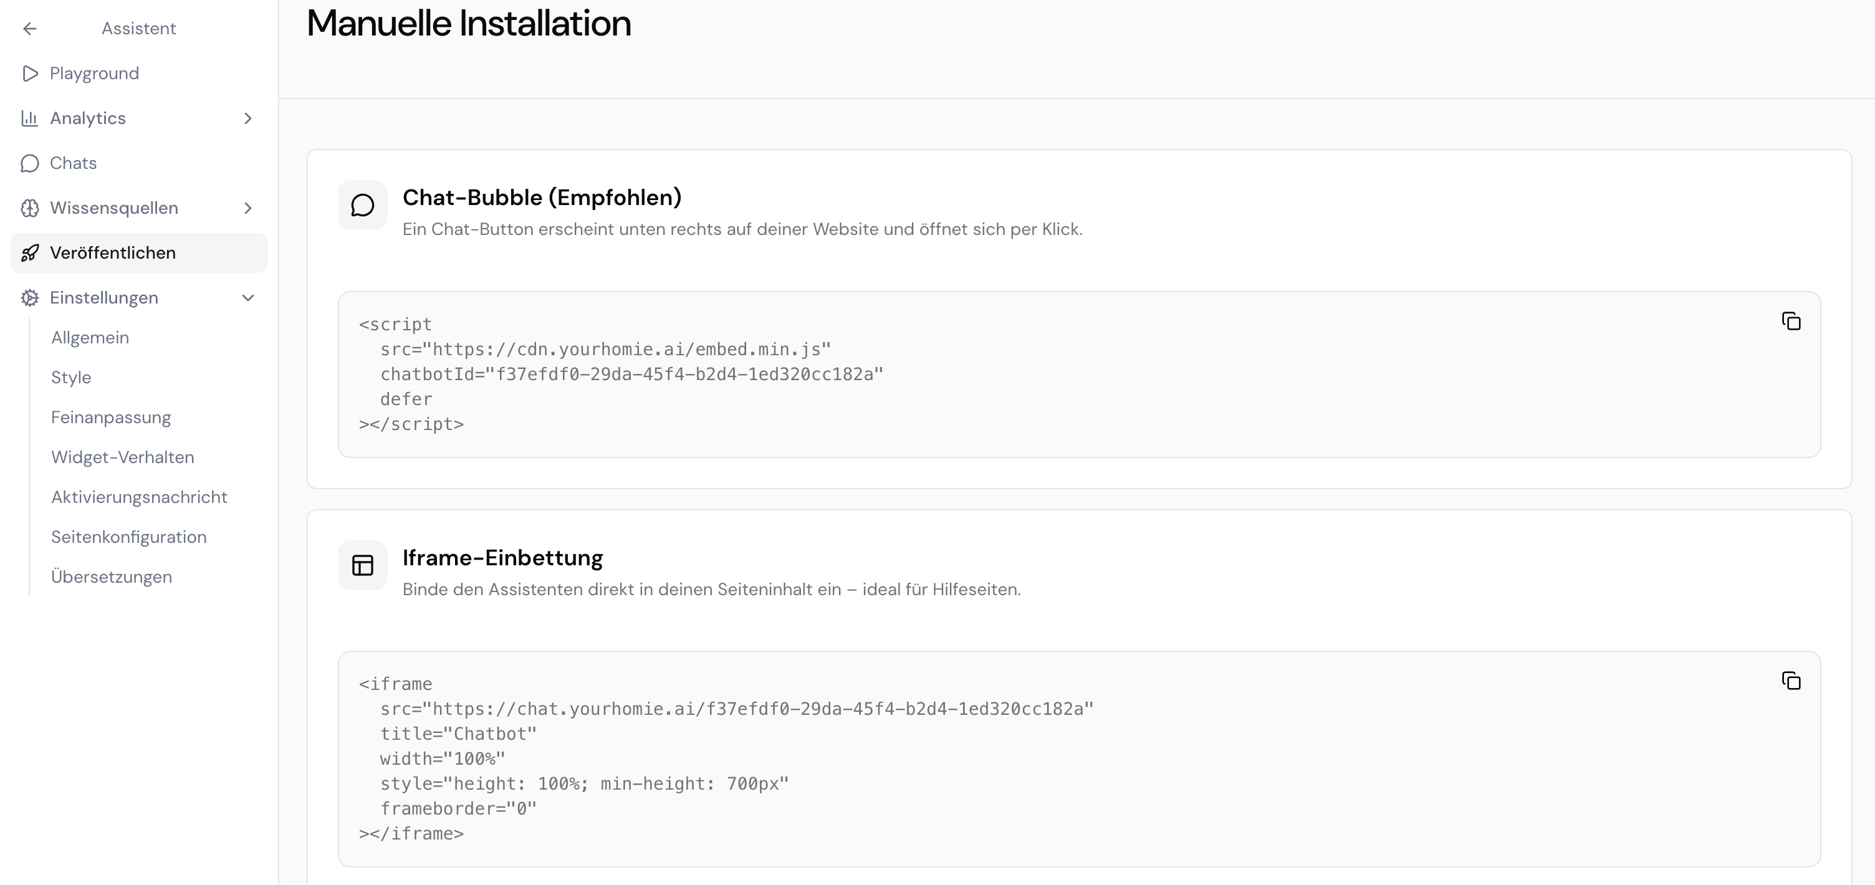1875x885 pixels.
Task: Open Aktivierungsnachricht settings
Action: coord(139,497)
